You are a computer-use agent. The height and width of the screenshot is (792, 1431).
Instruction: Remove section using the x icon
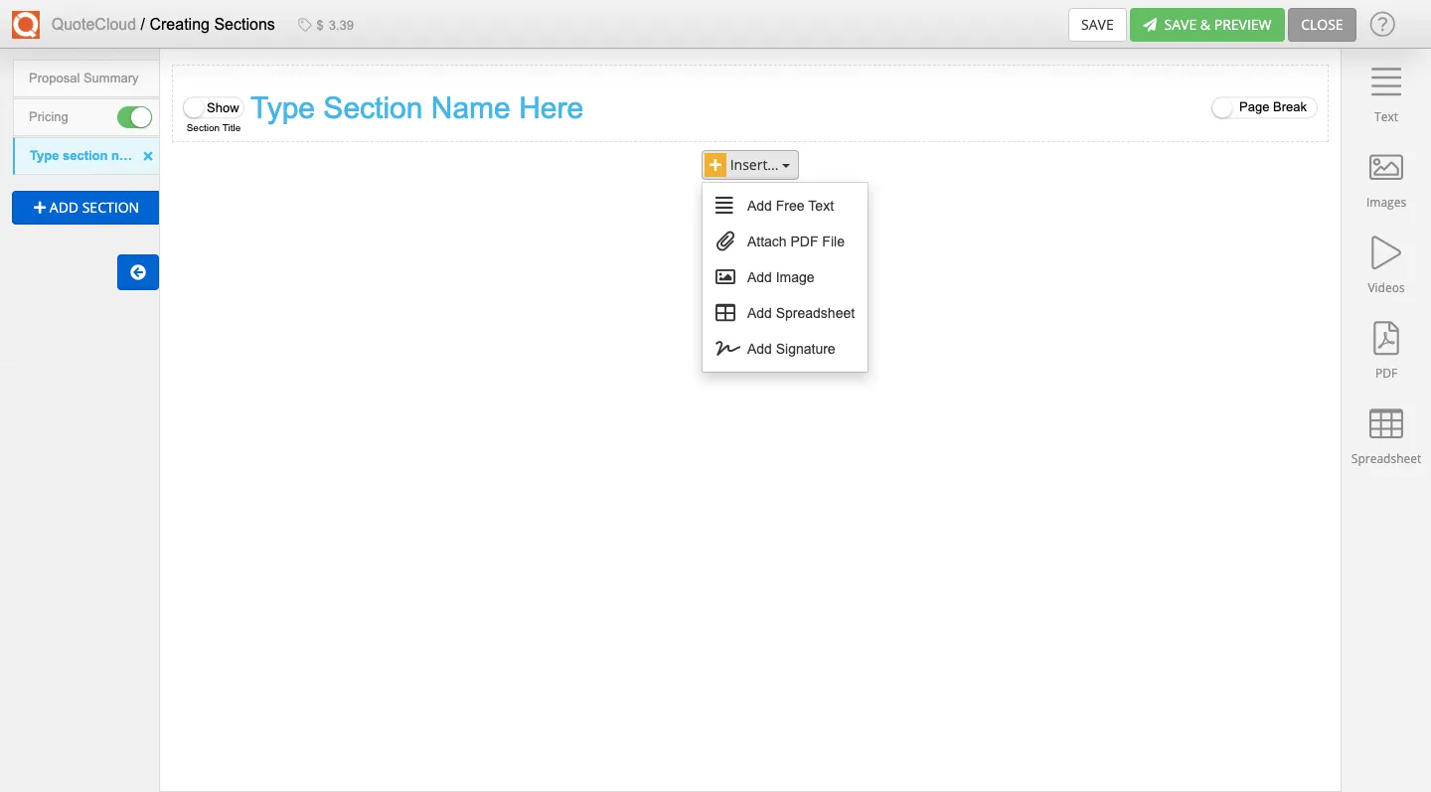point(148,156)
